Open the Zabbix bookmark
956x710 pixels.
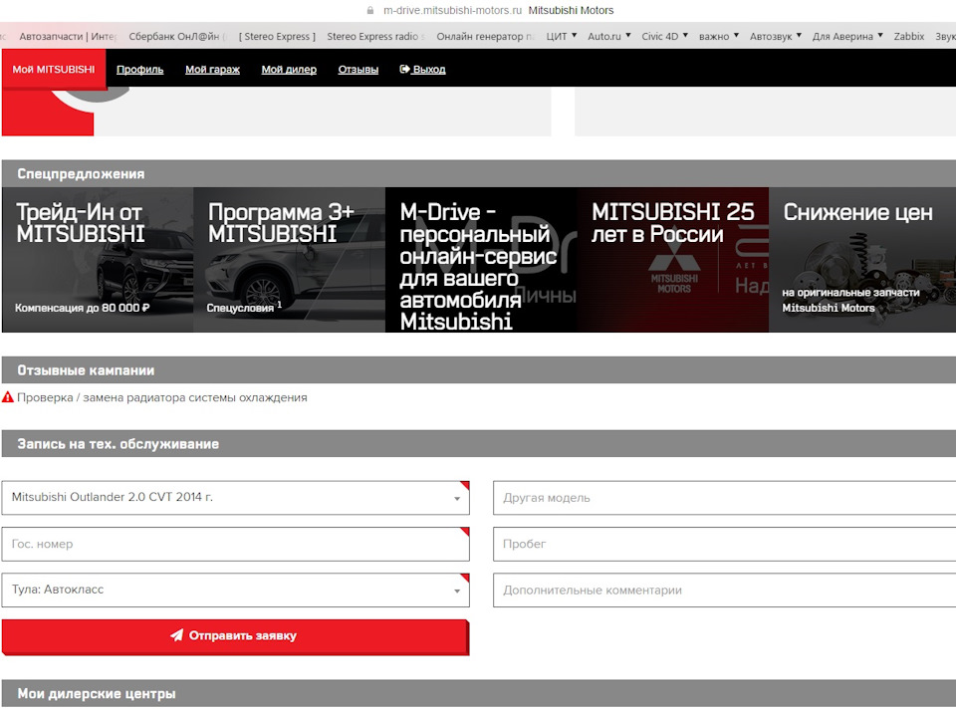(909, 36)
